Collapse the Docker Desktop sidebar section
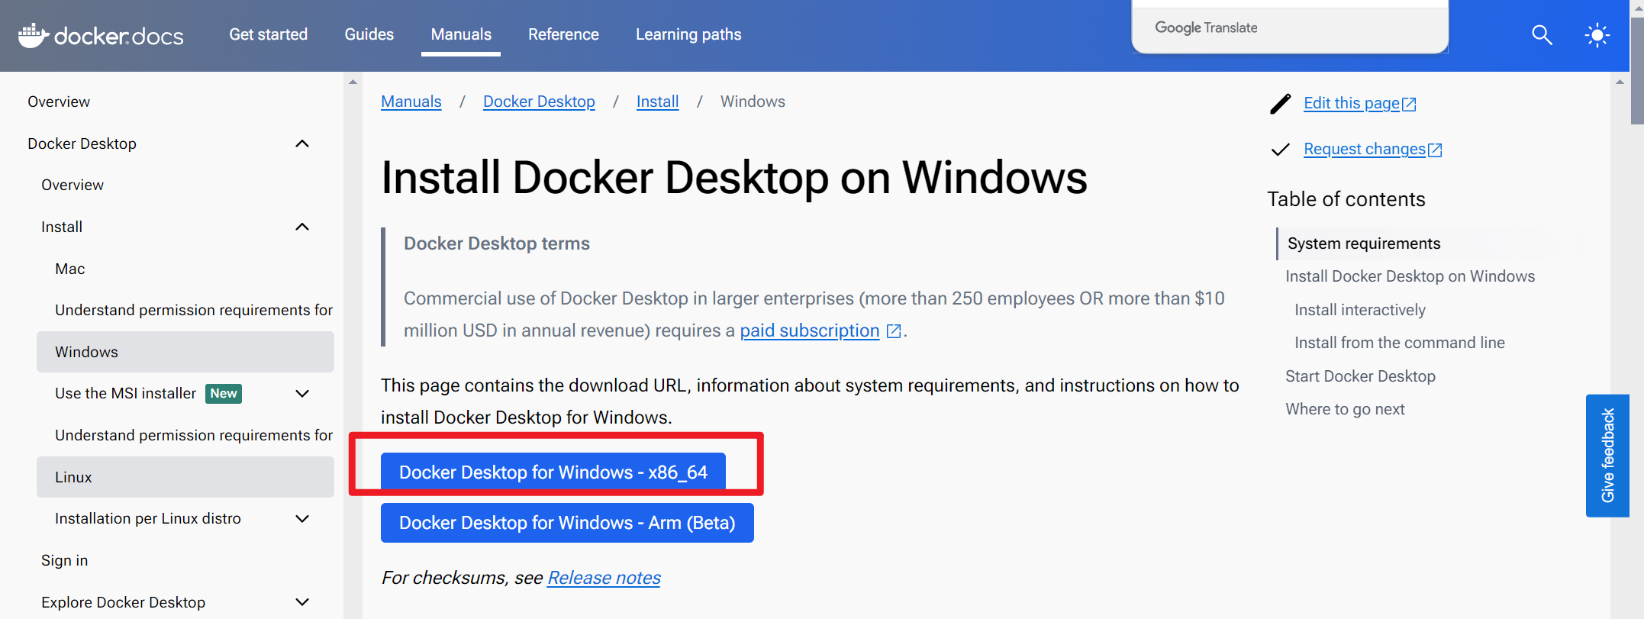This screenshot has height=619, width=1644. pos(302,144)
